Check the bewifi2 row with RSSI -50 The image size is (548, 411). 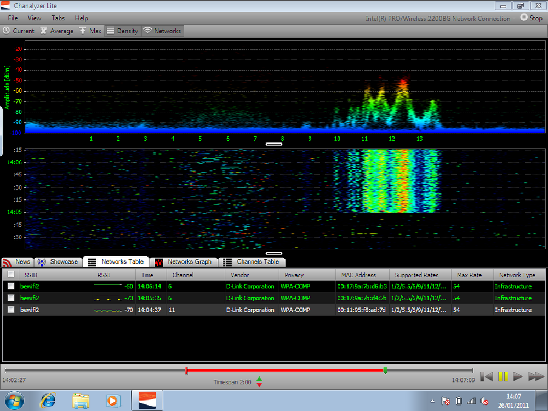click(11, 286)
